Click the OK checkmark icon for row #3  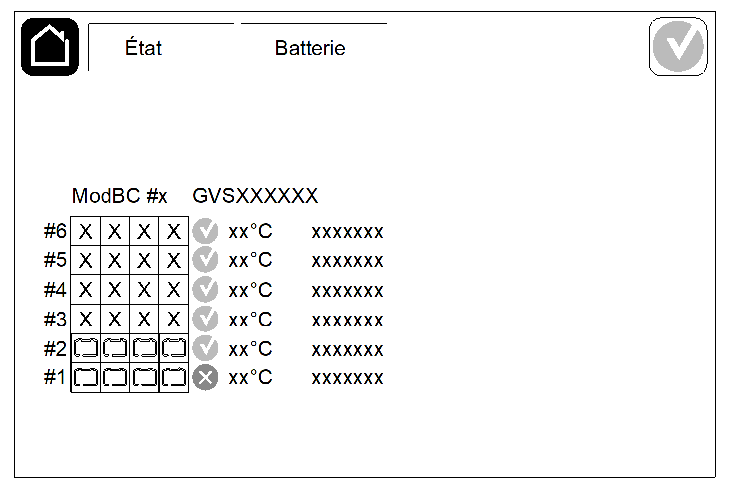(205, 319)
